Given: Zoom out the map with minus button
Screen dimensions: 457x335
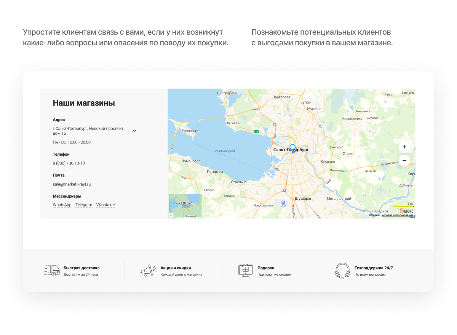Looking at the screenshot, I should (404, 161).
